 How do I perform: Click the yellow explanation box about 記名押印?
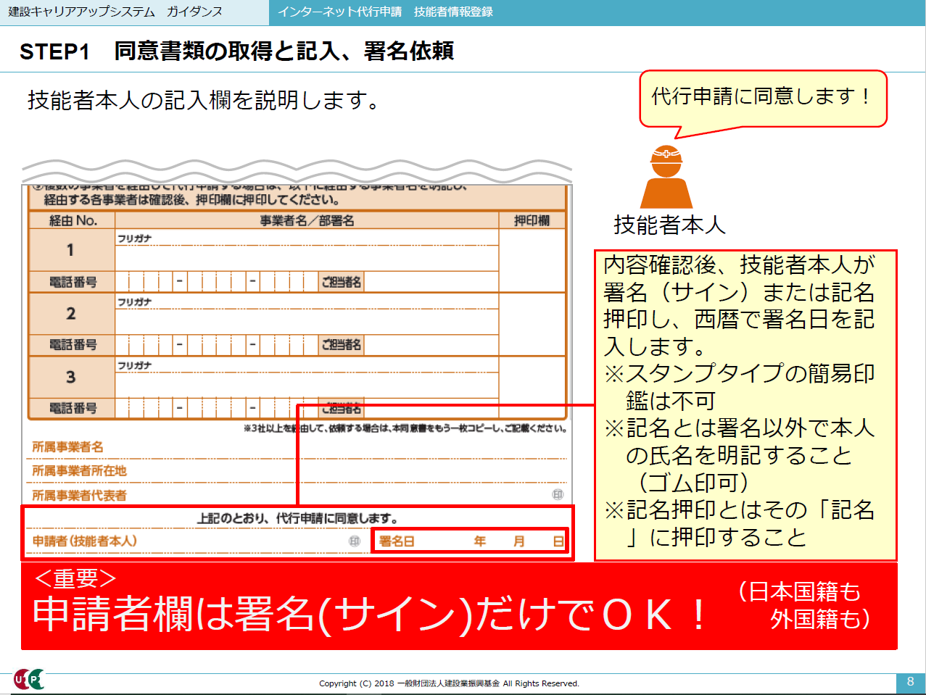click(x=745, y=404)
